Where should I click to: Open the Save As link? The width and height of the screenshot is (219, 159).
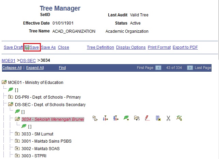[48, 47]
